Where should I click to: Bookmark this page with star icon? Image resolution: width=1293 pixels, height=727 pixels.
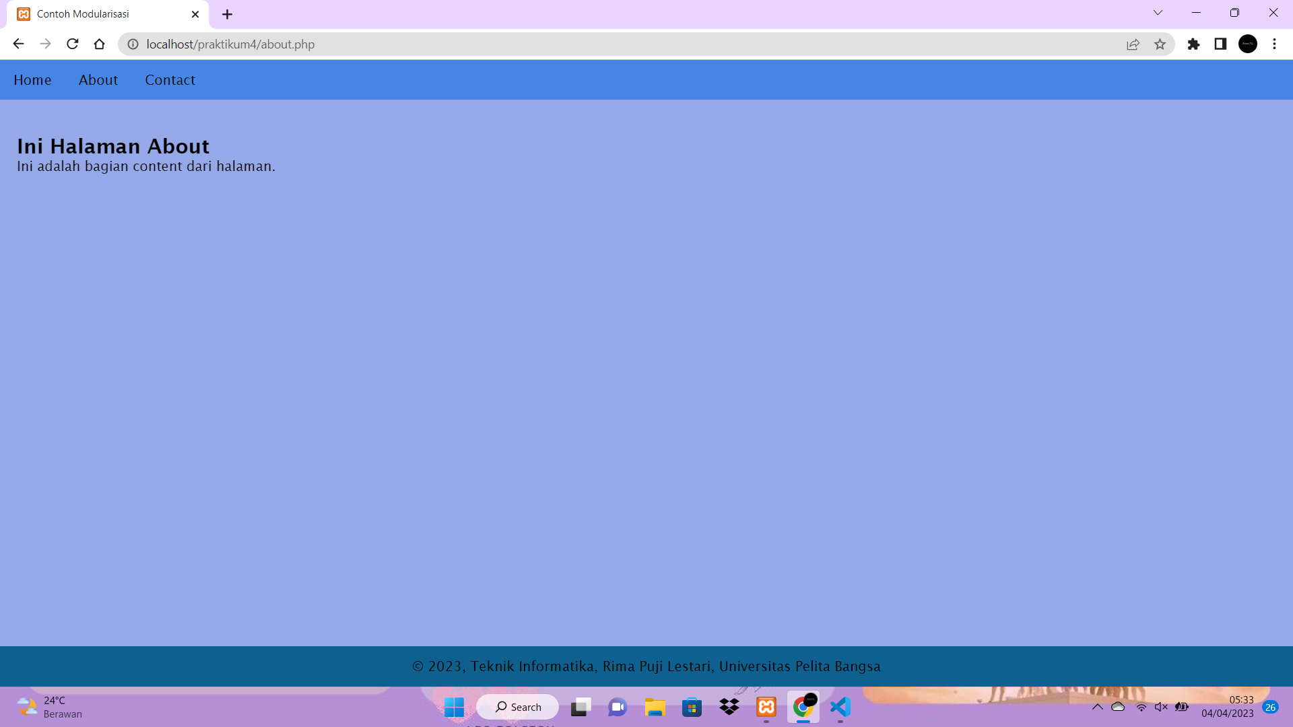[1160, 44]
